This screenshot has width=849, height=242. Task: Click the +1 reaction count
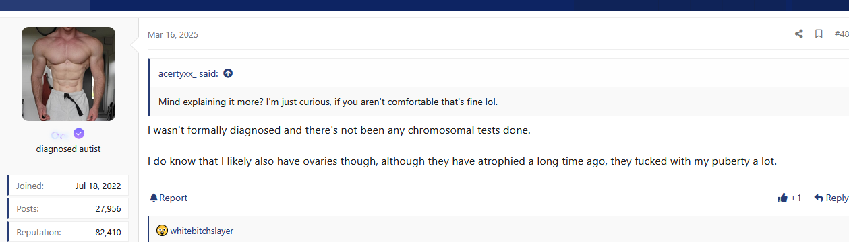(796, 198)
